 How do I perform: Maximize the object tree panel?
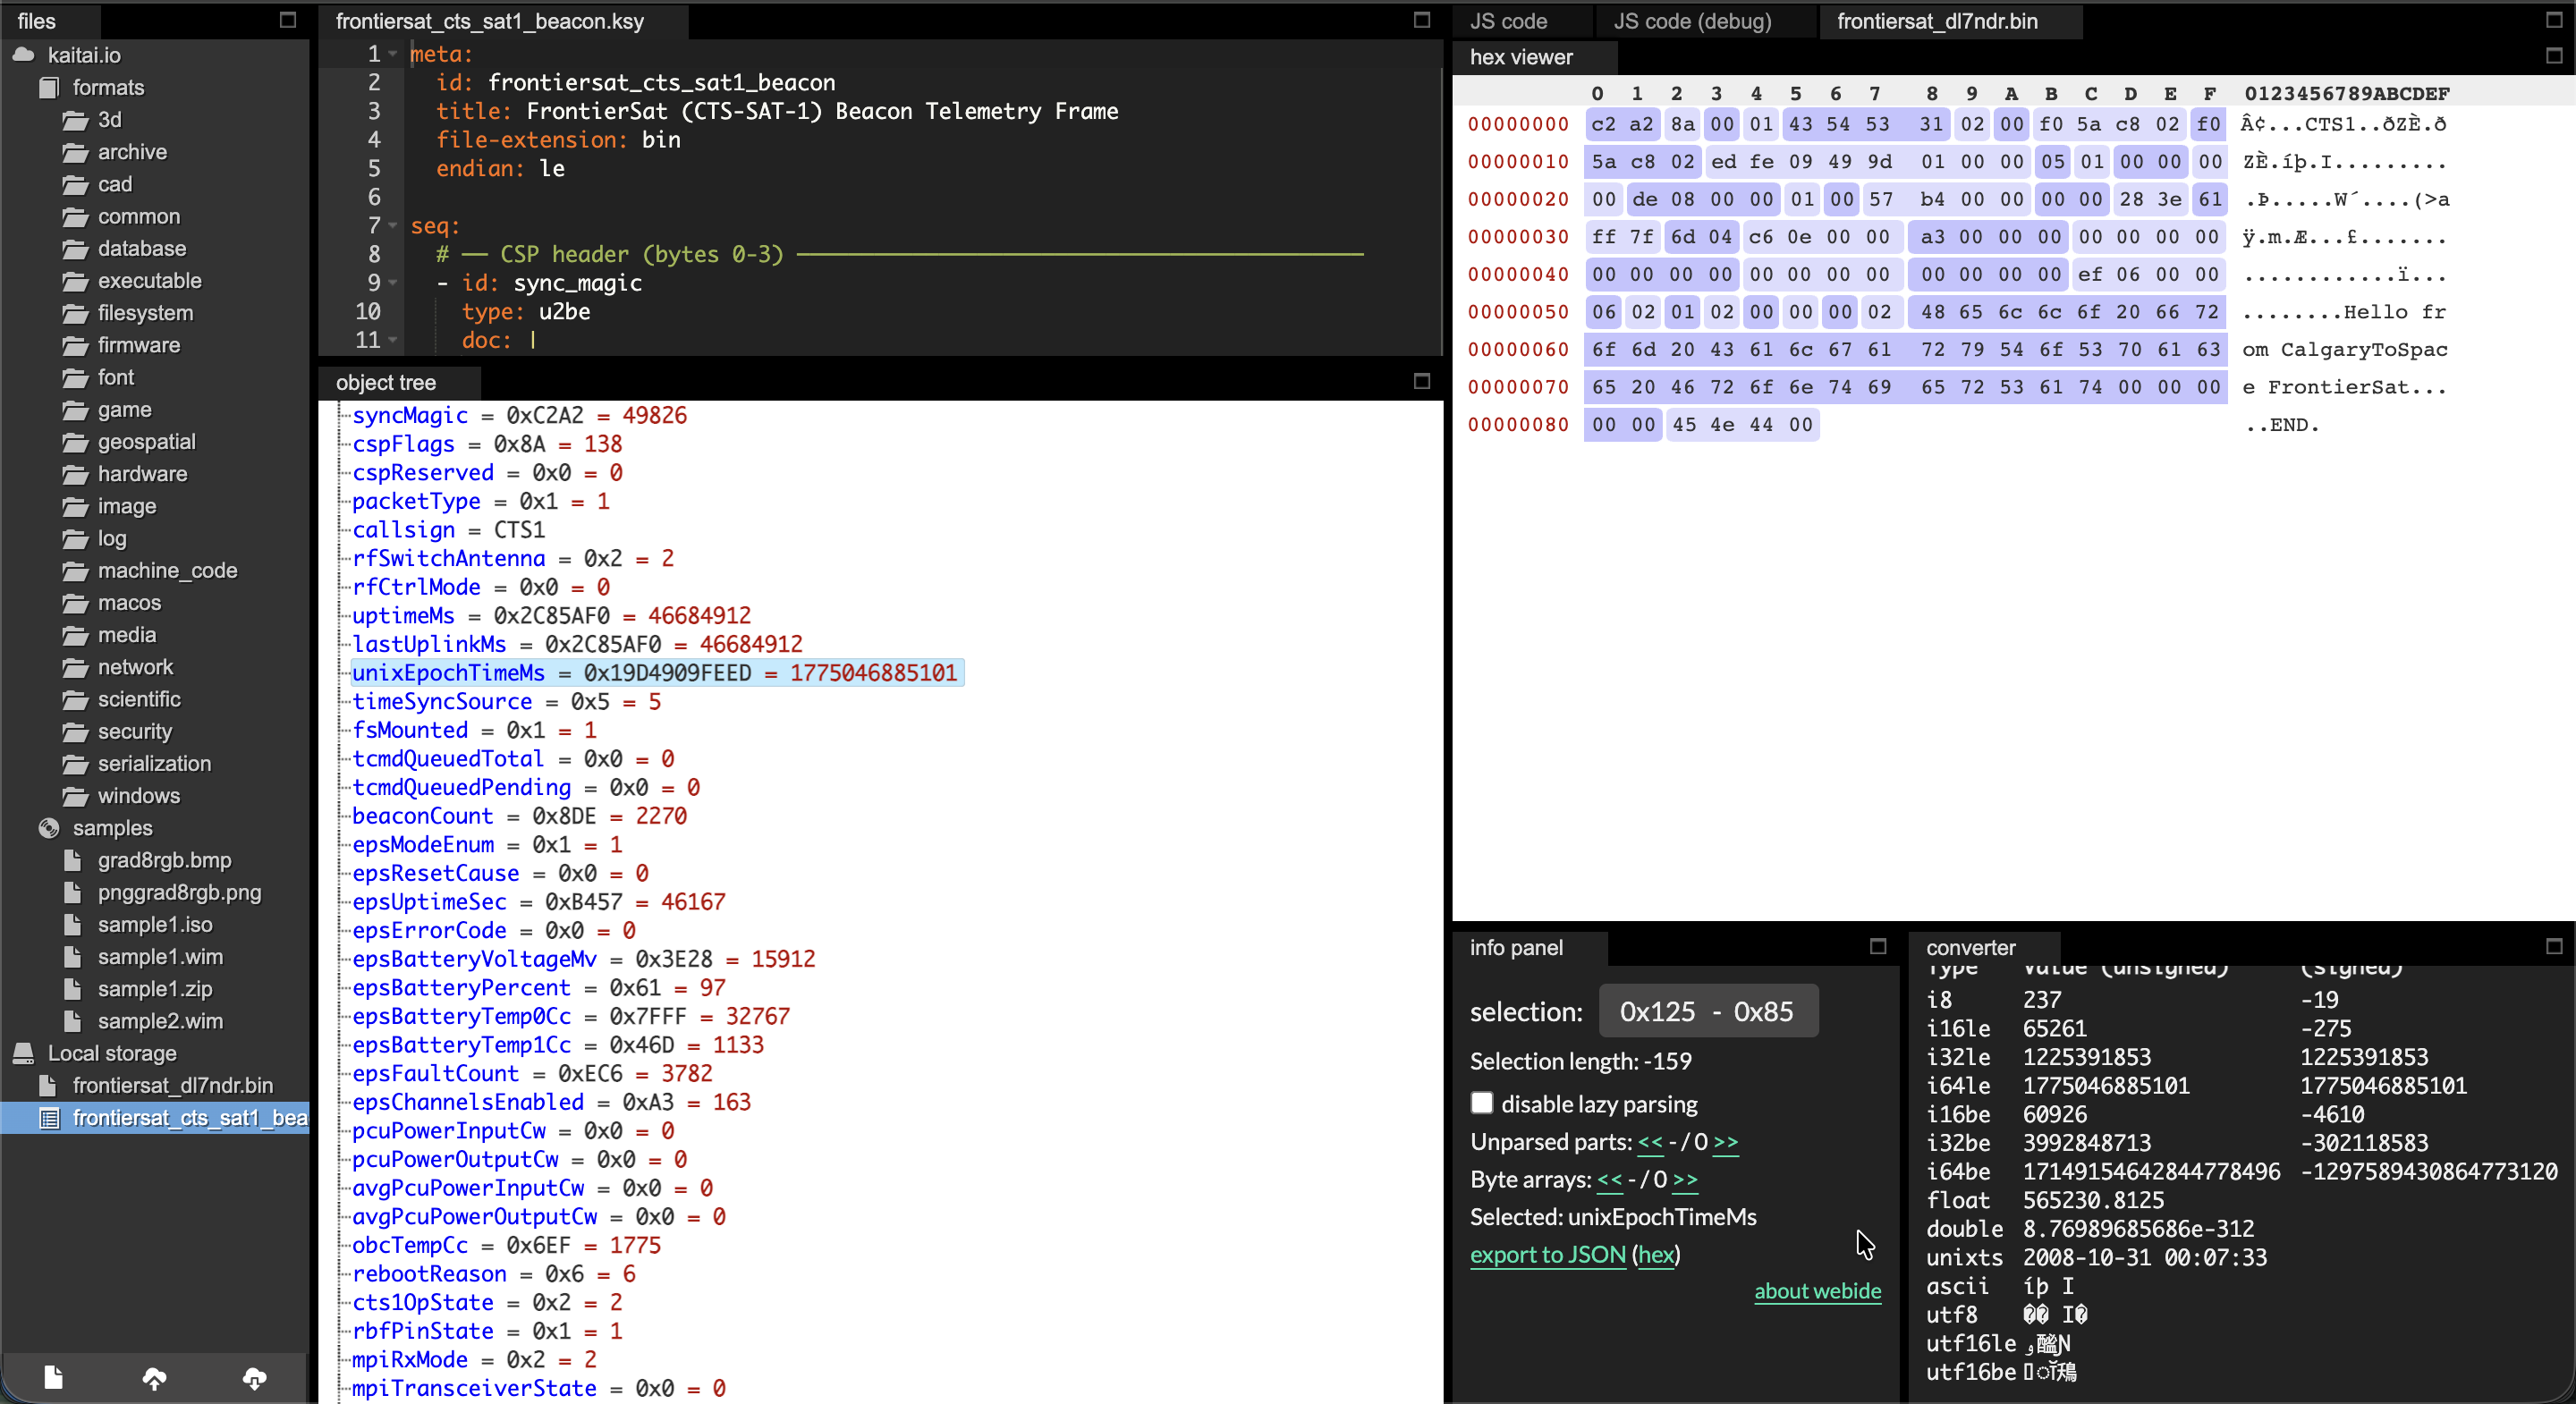[x=1422, y=381]
